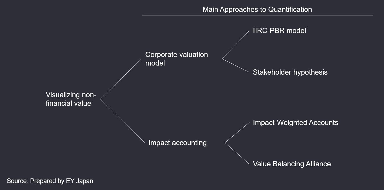The height and width of the screenshot is (190, 384).
Task: Select the horizontal rule beneath the heading
Action: [x=257, y=15]
